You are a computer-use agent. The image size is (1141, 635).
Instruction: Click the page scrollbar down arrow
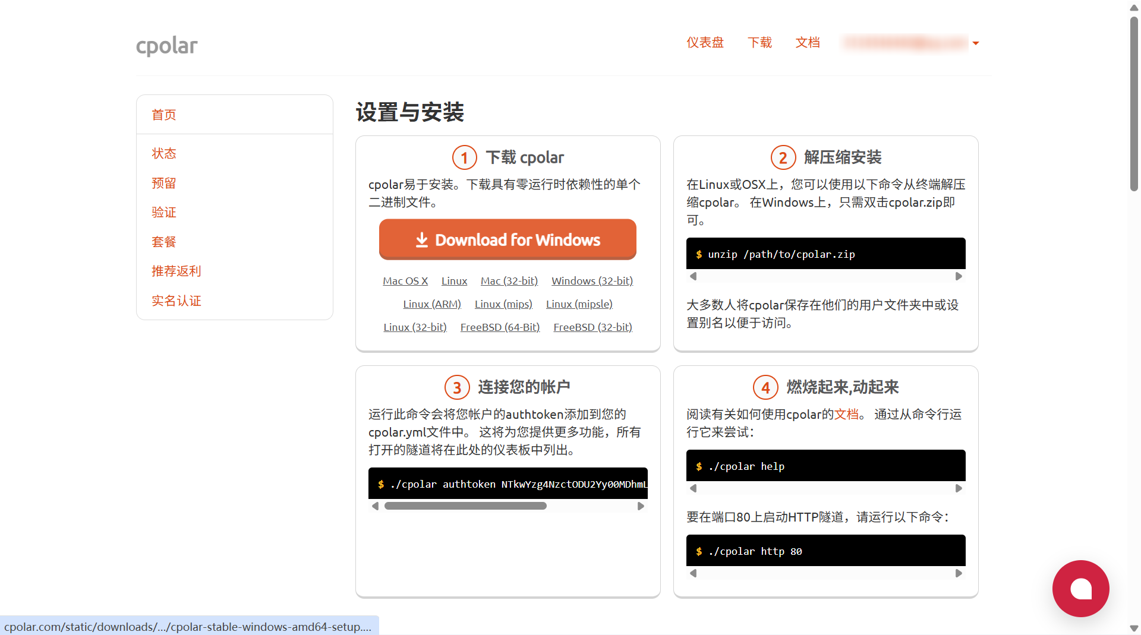tap(1134, 628)
